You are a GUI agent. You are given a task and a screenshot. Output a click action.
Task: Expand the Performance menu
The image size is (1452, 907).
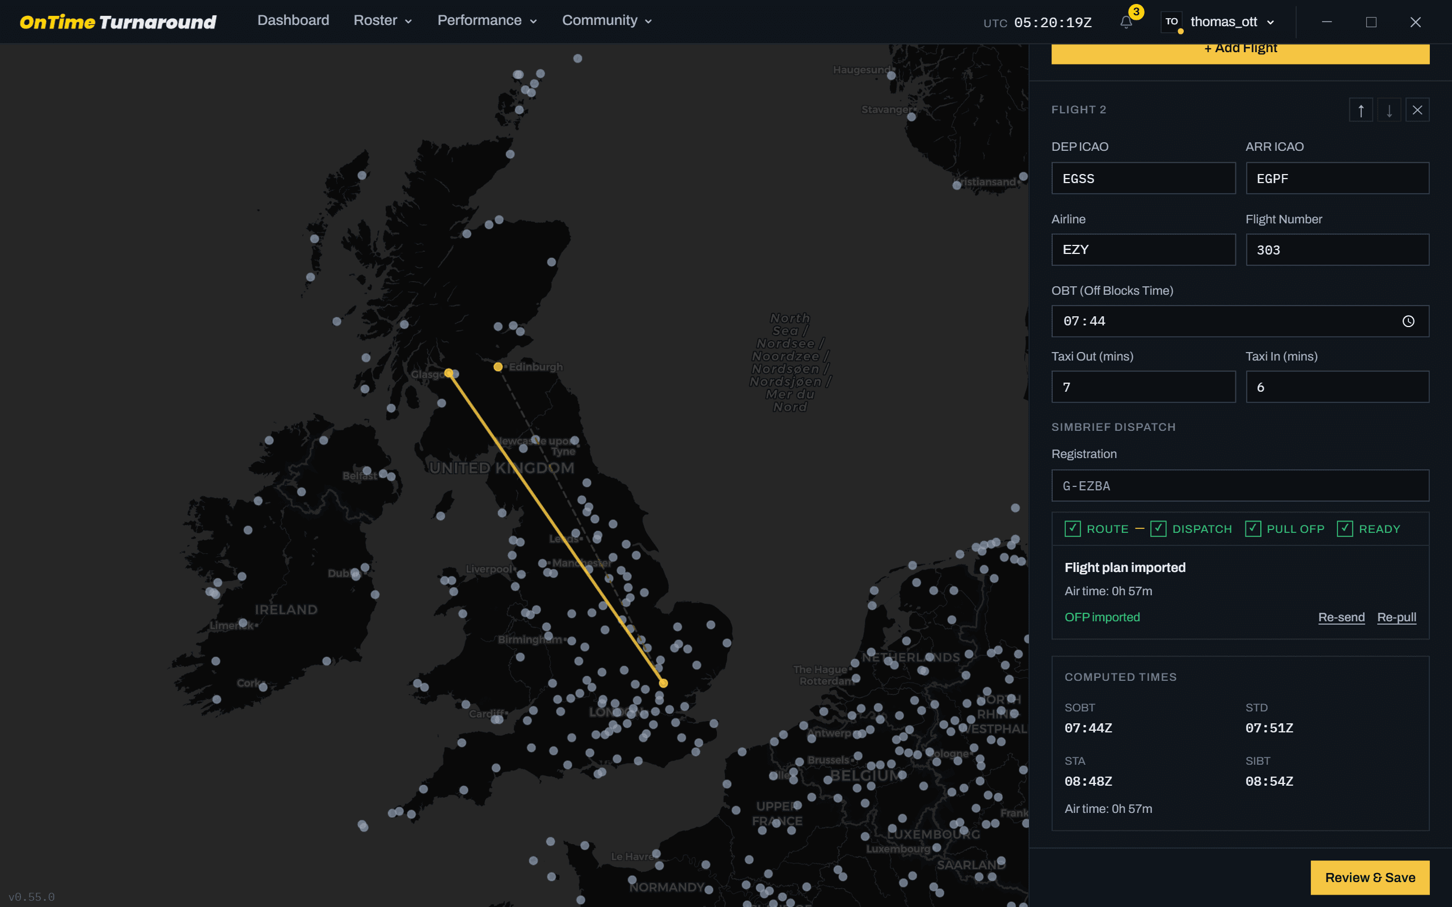(x=487, y=20)
